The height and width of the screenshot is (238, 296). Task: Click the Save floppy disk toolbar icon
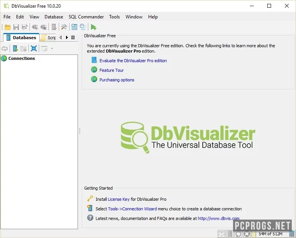coord(16,27)
